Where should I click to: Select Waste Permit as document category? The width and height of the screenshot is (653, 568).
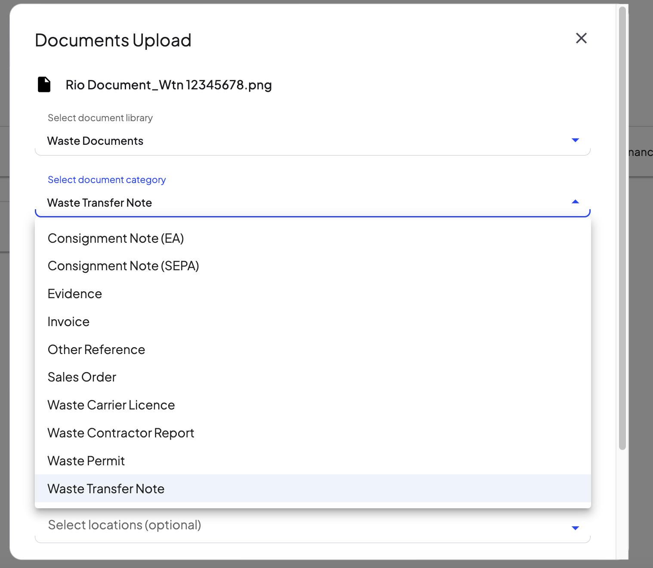pyautogui.click(x=86, y=461)
